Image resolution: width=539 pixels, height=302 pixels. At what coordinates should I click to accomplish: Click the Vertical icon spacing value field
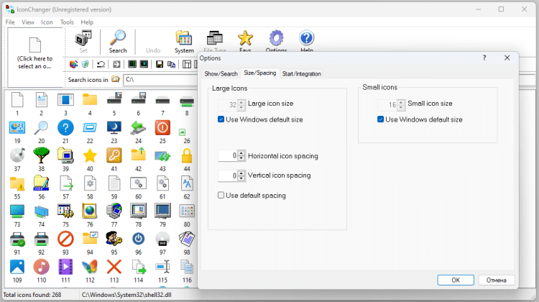point(228,175)
